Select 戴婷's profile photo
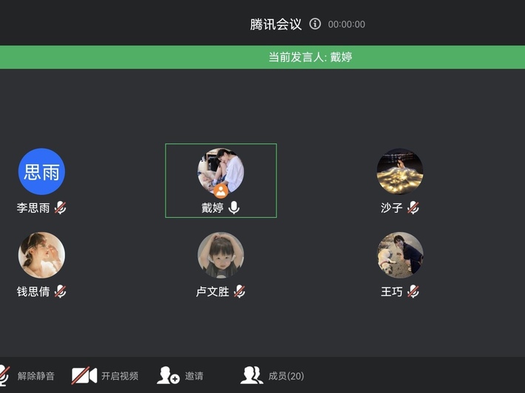Viewport: 525px width, 393px height. click(220, 171)
